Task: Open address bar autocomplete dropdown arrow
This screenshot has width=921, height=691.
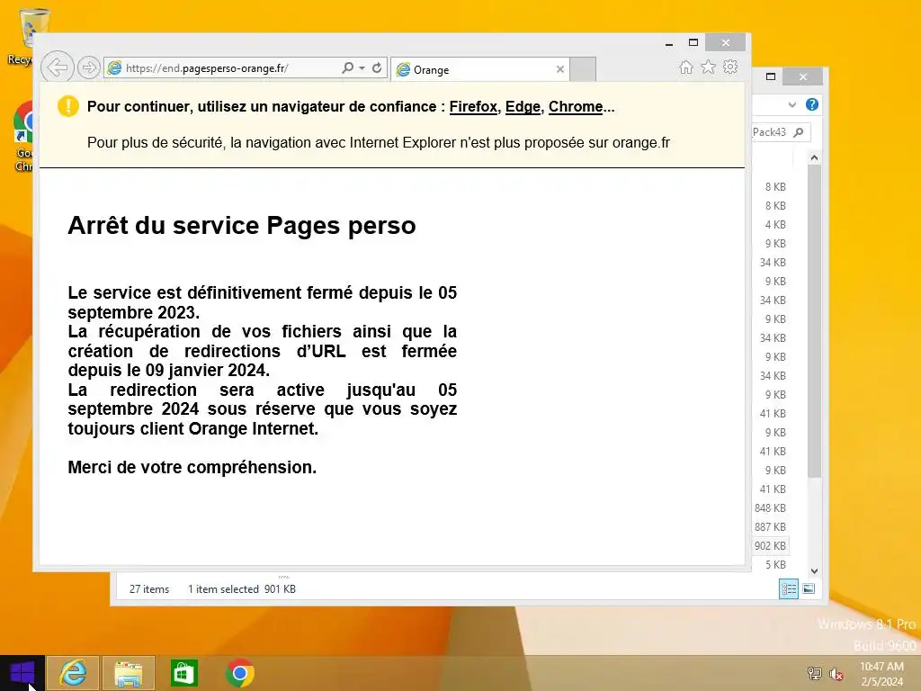Action: (362, 68)
